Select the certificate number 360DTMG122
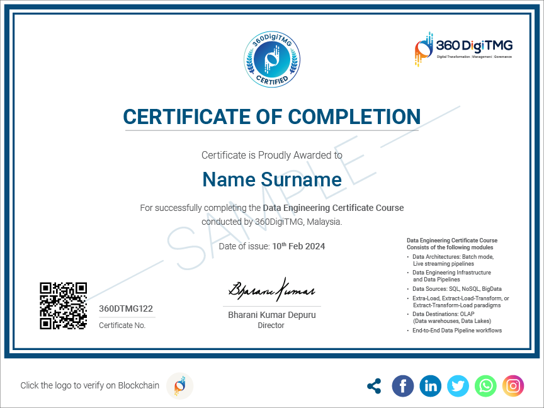This screenshot has height=408, width=544. (x=126, y=309)
